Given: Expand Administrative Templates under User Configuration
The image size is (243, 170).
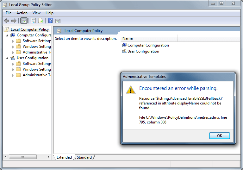Looking at the screenshot, I should pos(13,75).
